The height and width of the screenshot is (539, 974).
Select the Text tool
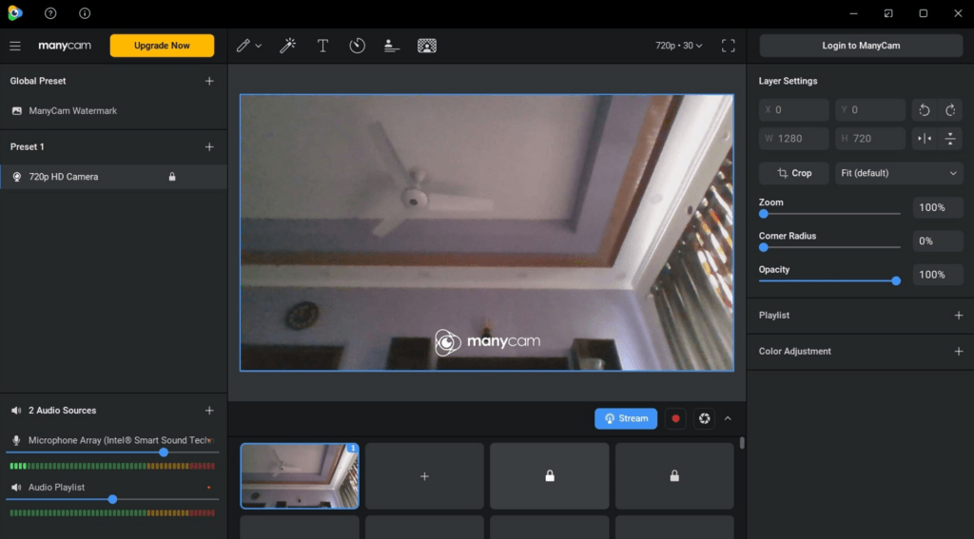[322, 46]
